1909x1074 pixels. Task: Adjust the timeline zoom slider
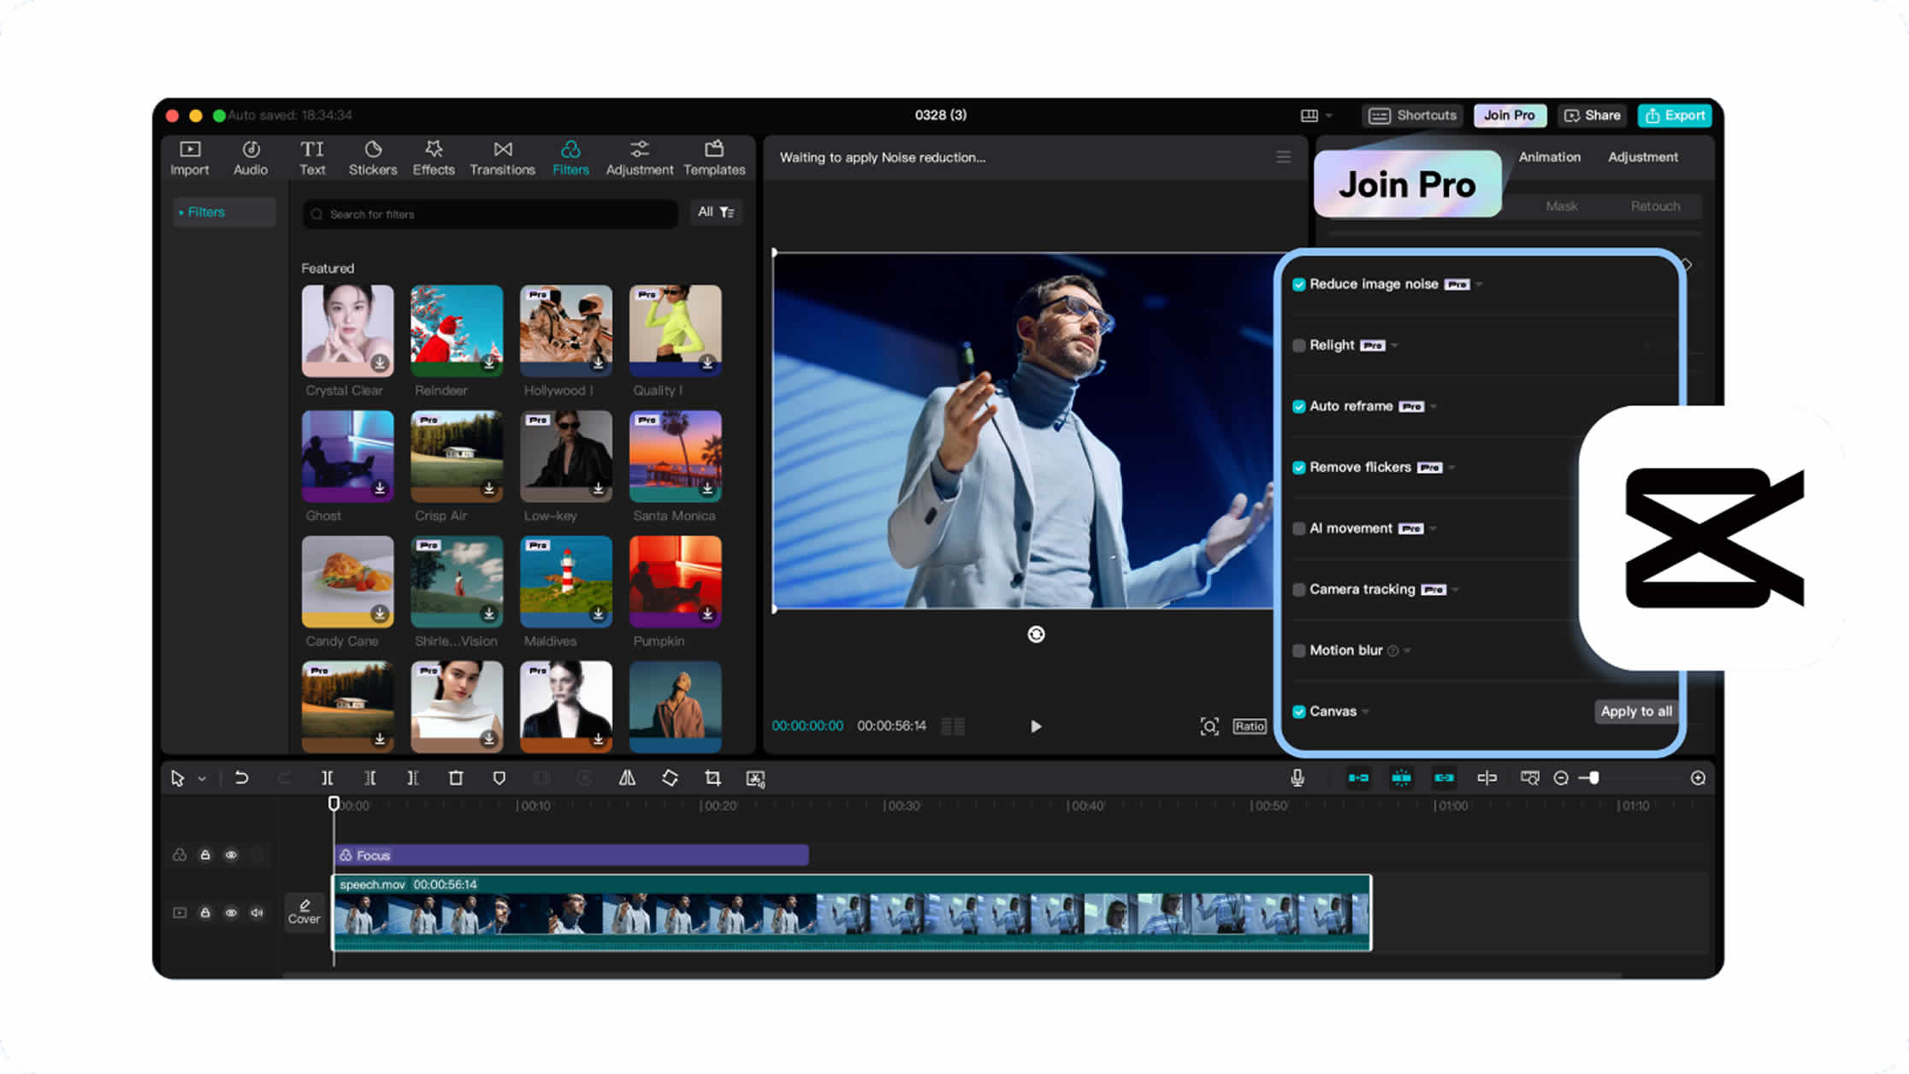[x=1593, y=778]
